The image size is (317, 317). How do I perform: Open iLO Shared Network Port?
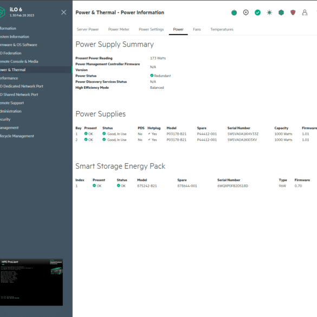pyautogui.click(x=19, y=94)
